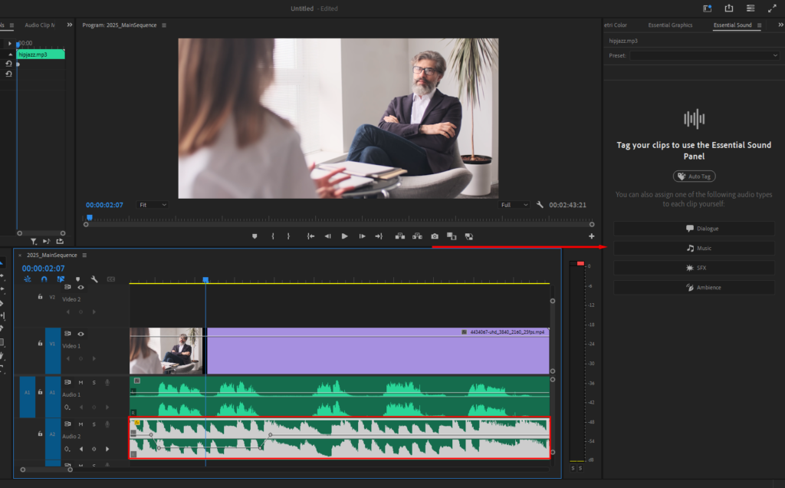Toggle full screen video output icon
This screenshot has height=488, width=785.
point(772,8)
